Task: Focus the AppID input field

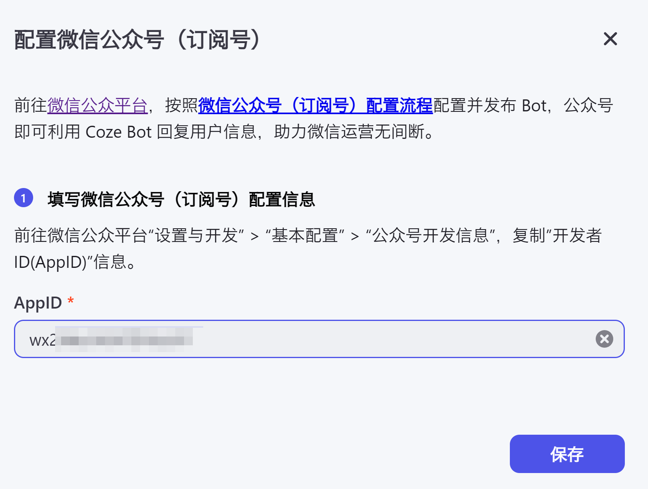Action: click(359, 339)
